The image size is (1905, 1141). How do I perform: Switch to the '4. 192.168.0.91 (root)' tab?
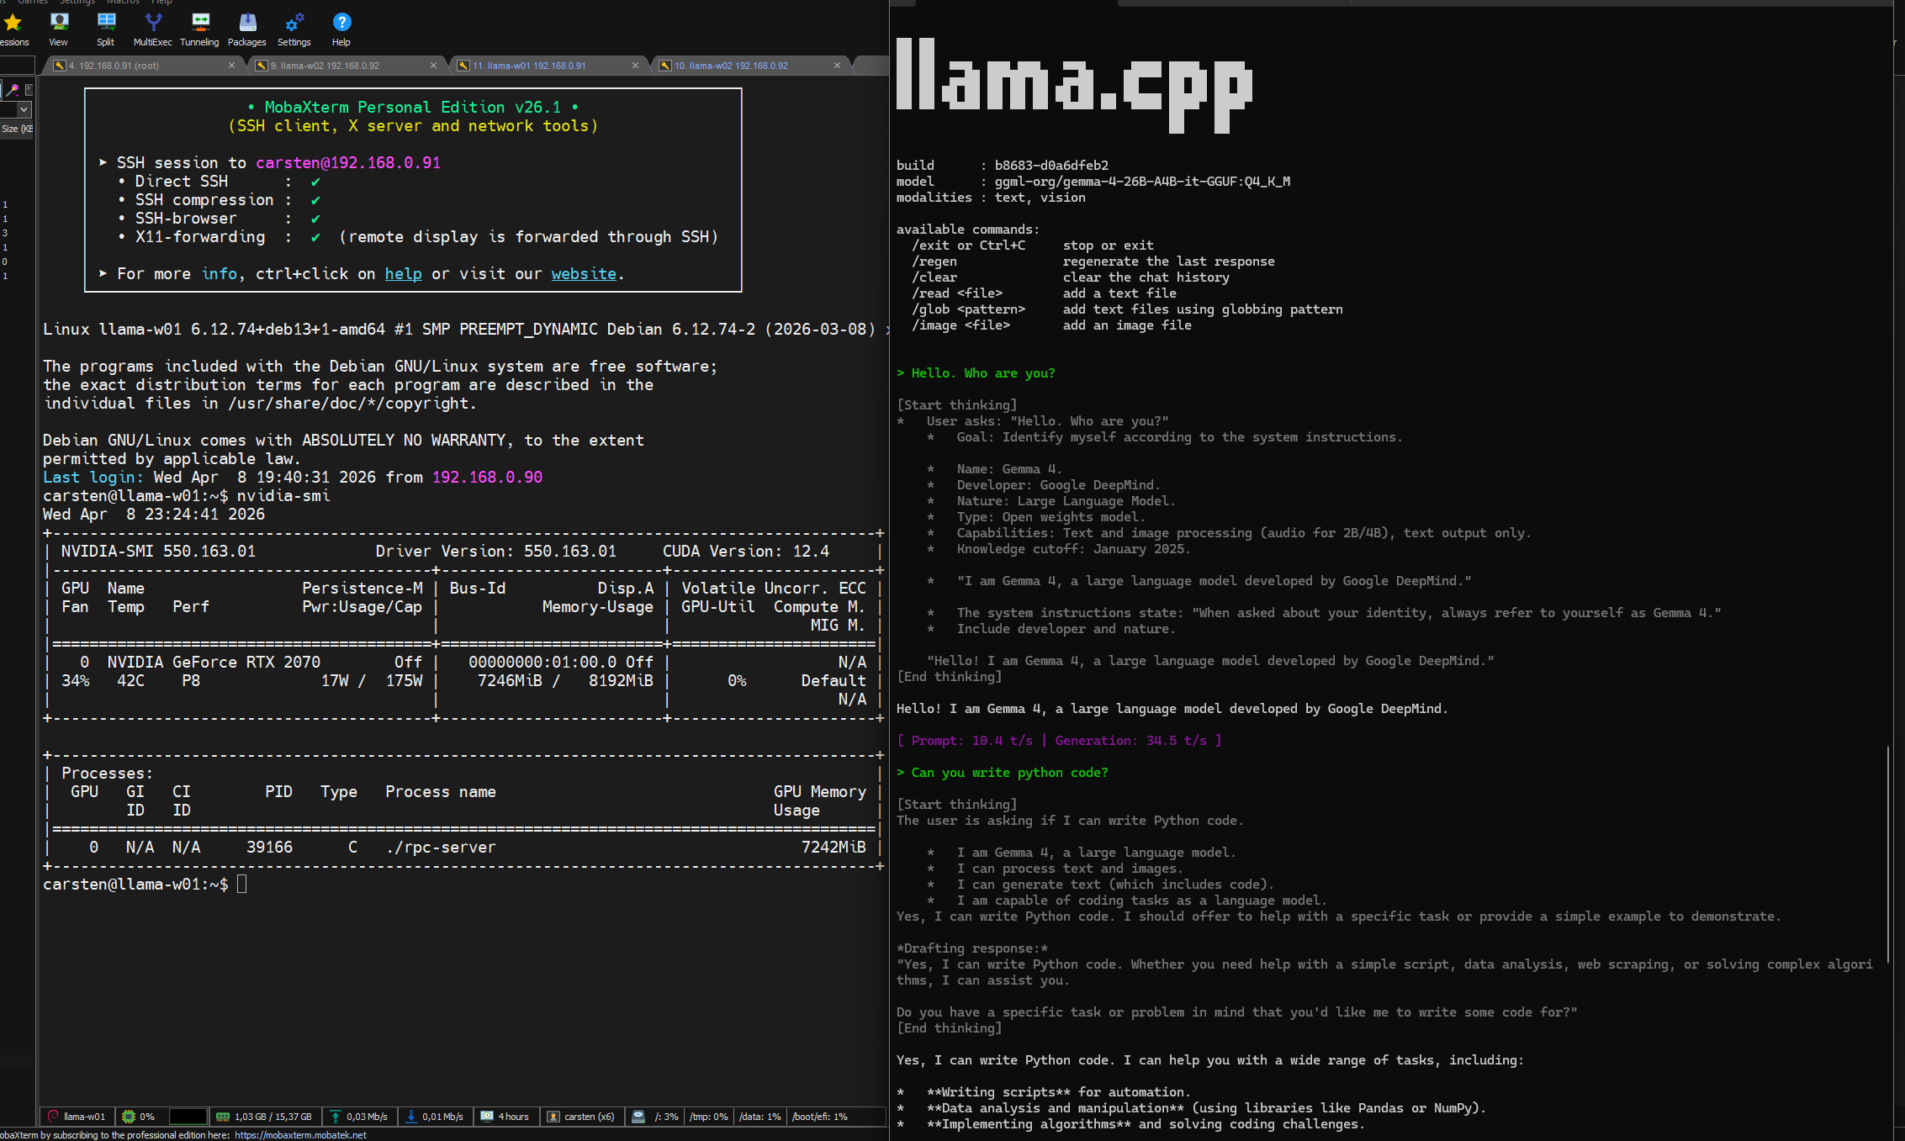(x=144, y=66)
